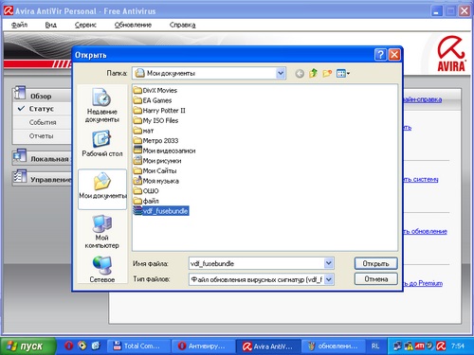
Task: Open the Сервис menu in Avira
Action: pyautogui.click(x=85, y=25)
